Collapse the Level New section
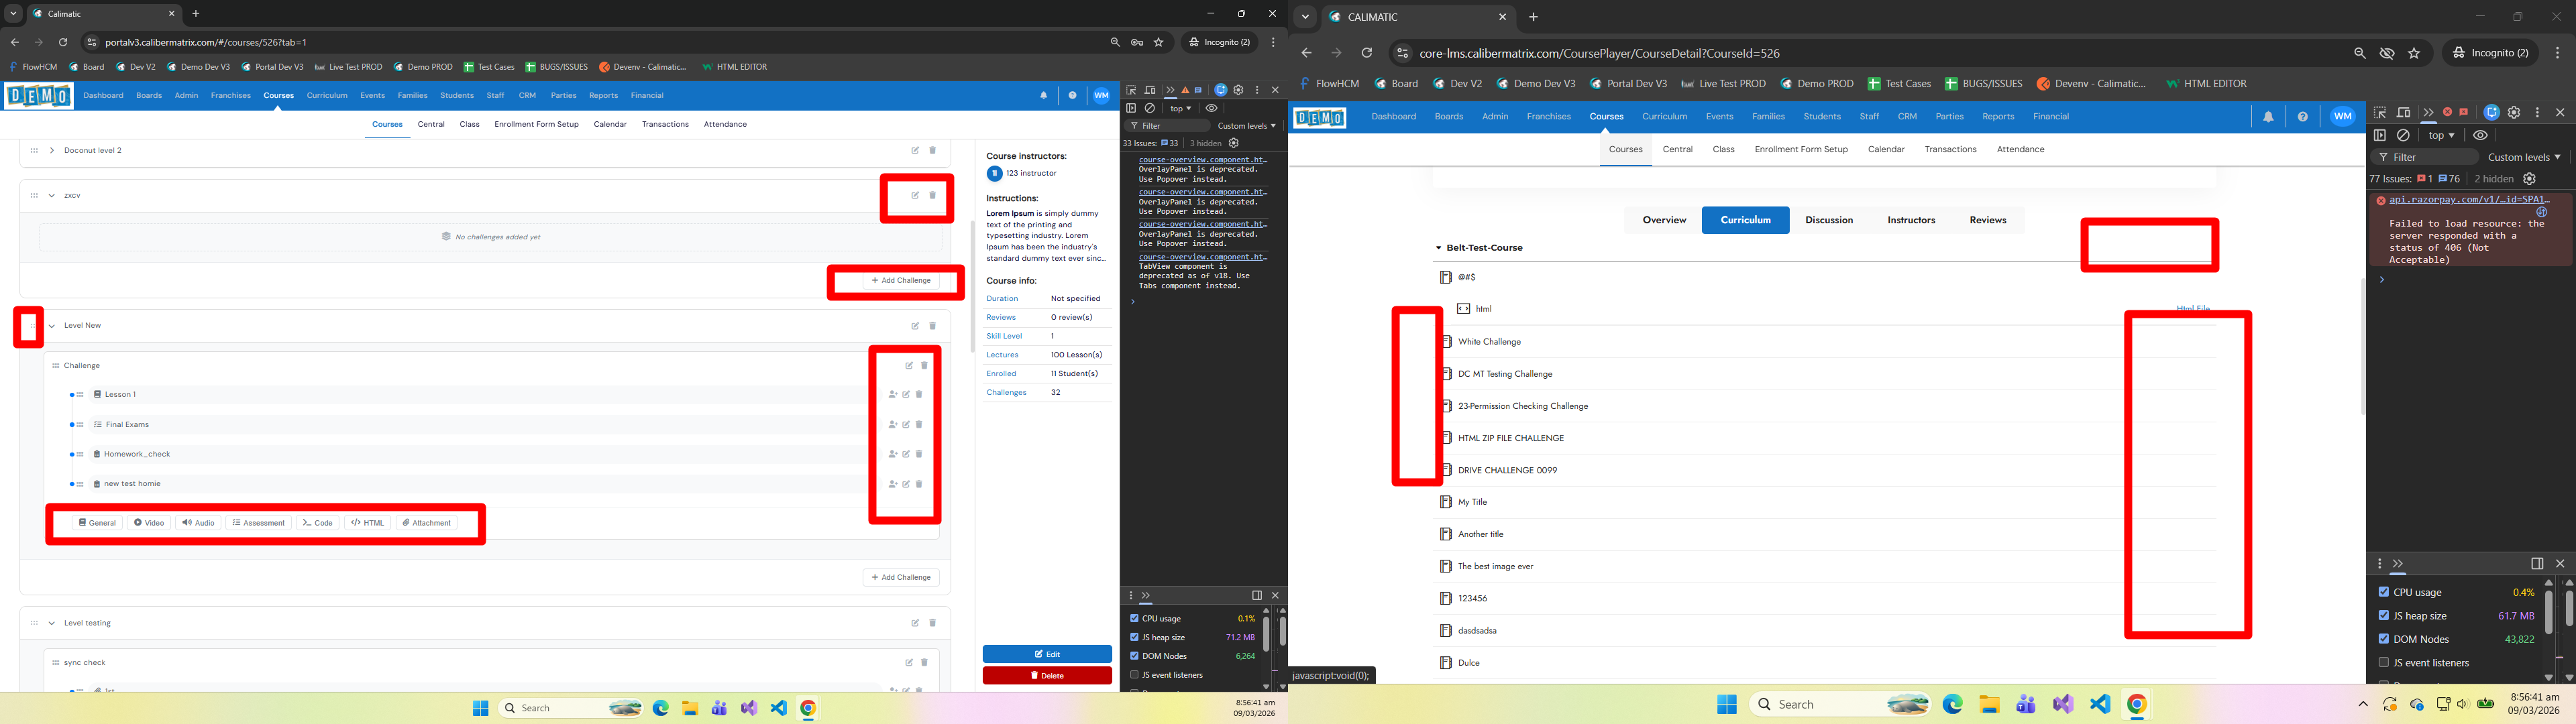The width and height of the screenshot is (2576, 724). point(51,325)
